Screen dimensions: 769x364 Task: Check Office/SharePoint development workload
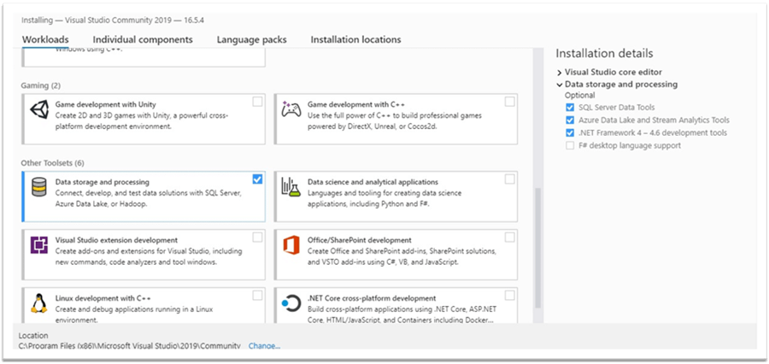tap(509, 238)
